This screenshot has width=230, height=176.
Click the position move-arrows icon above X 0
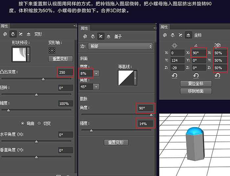pos(174,45)
